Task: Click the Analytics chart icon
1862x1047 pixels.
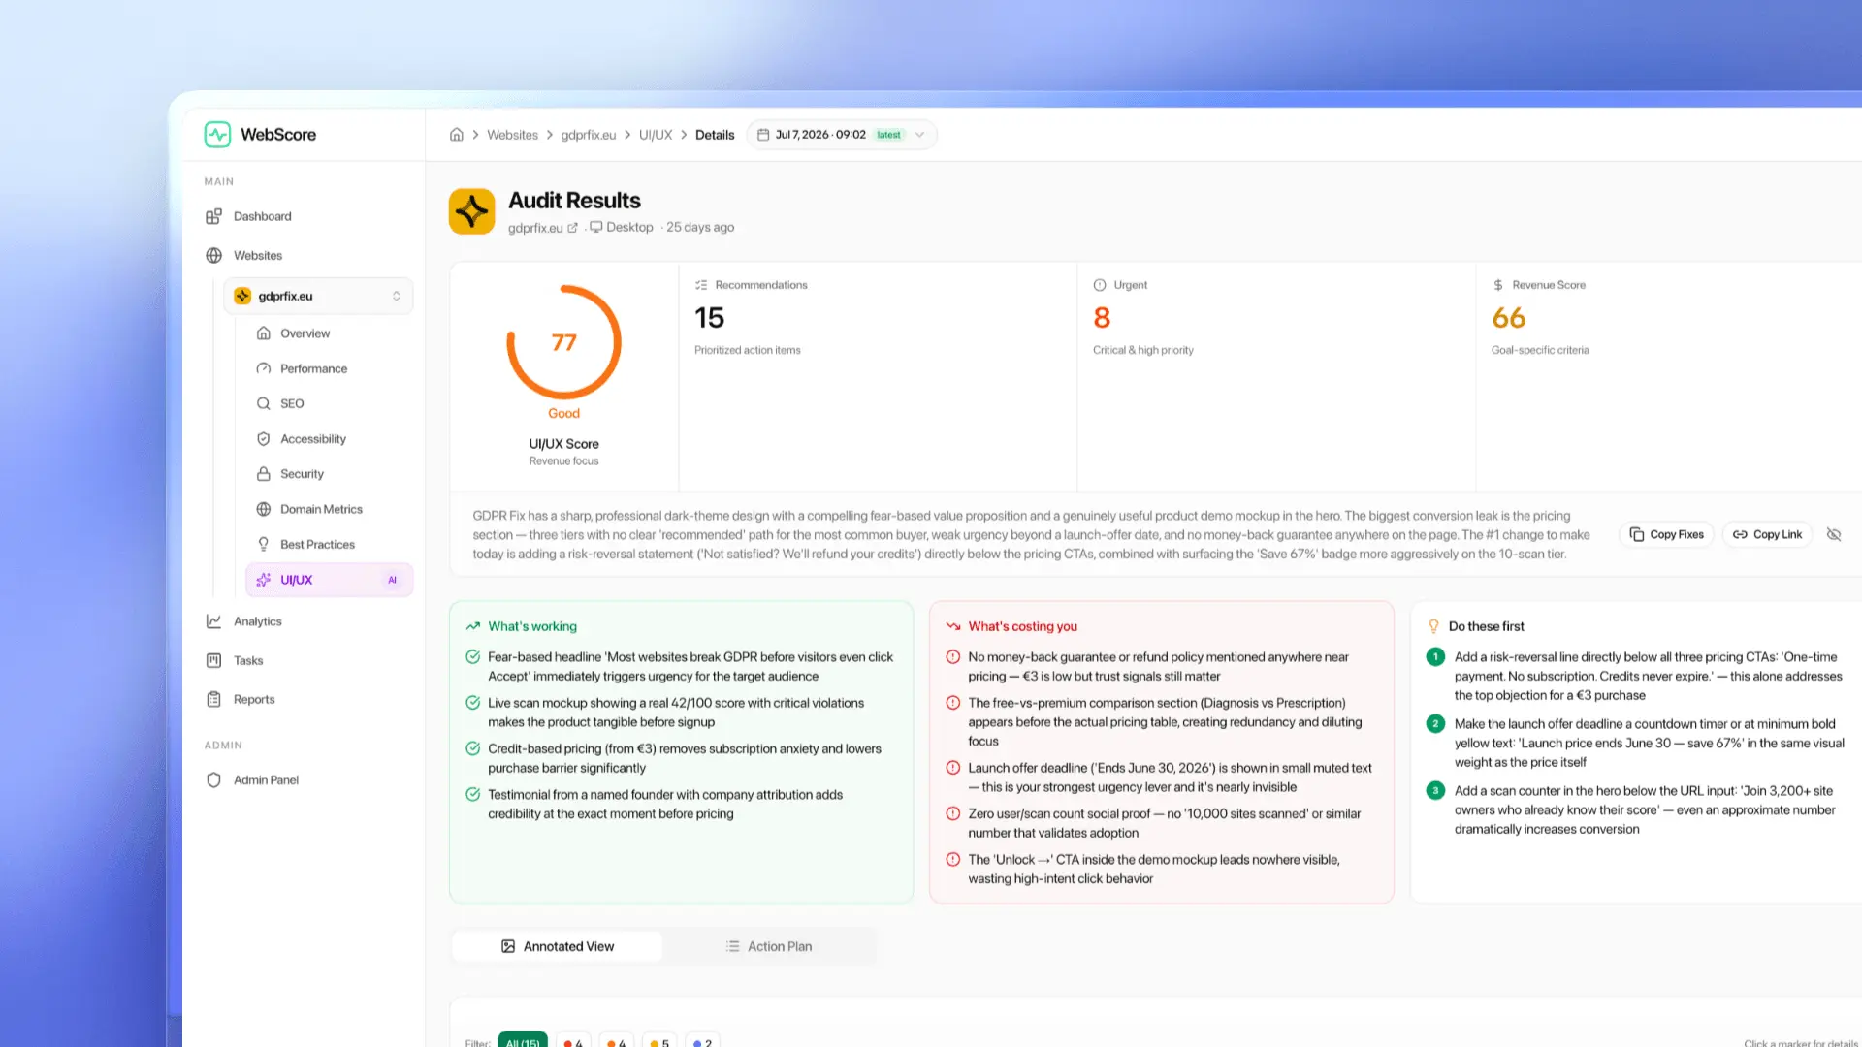Action: pos(213,621)
